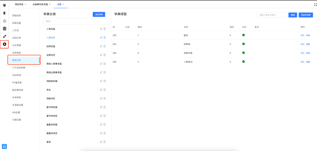Edit the 出库类型 dictionary
Image resolution: width=317 pixels, height=151 pixels.
[101, 46]
